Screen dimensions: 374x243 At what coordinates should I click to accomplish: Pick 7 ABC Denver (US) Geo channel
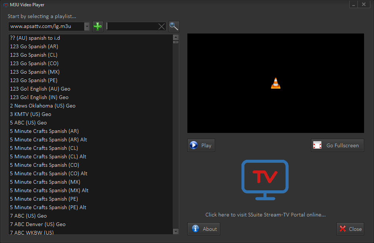(38, 224)
